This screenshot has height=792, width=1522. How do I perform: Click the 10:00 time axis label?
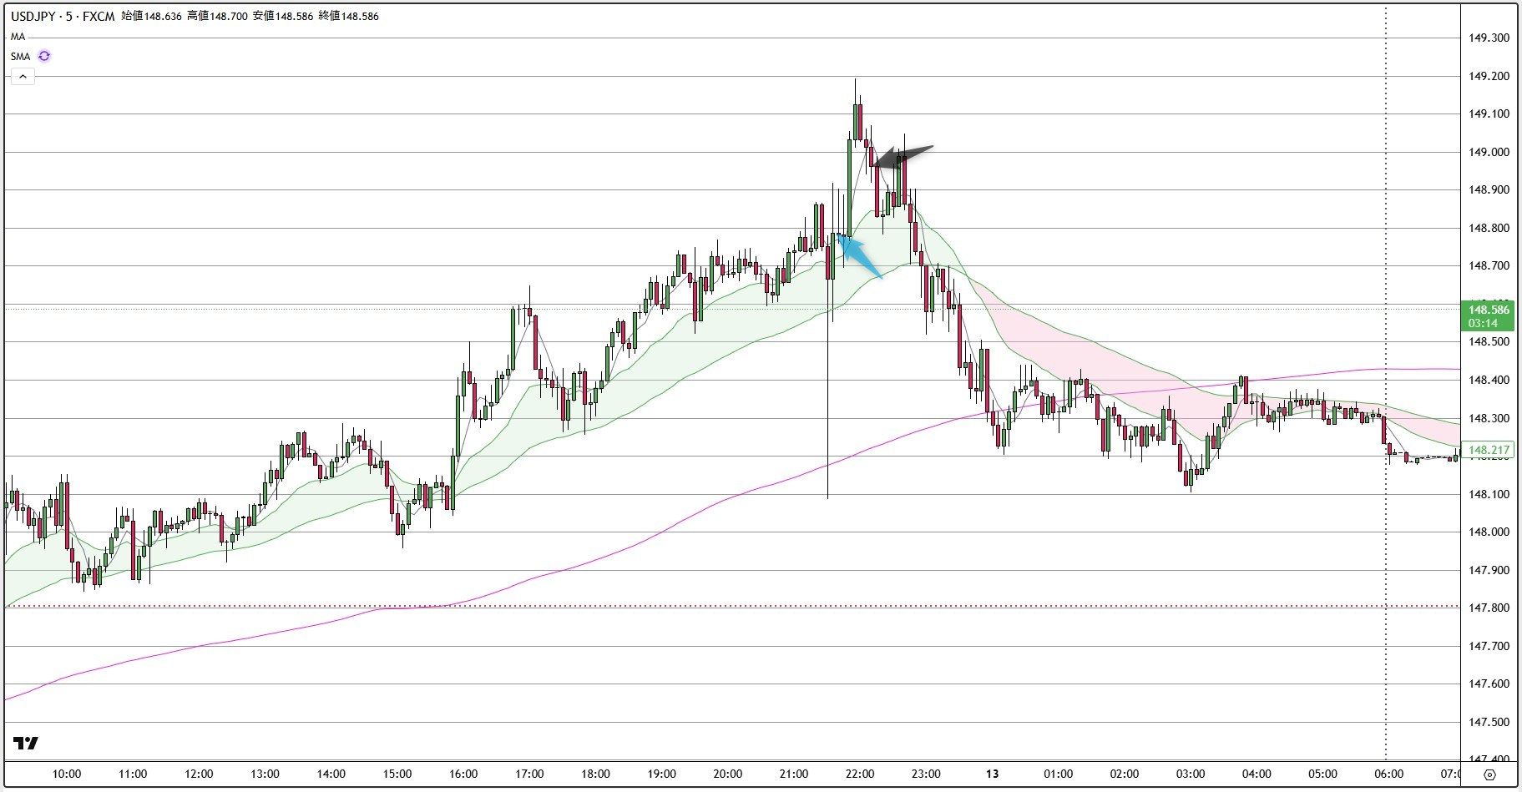(67, 774)
